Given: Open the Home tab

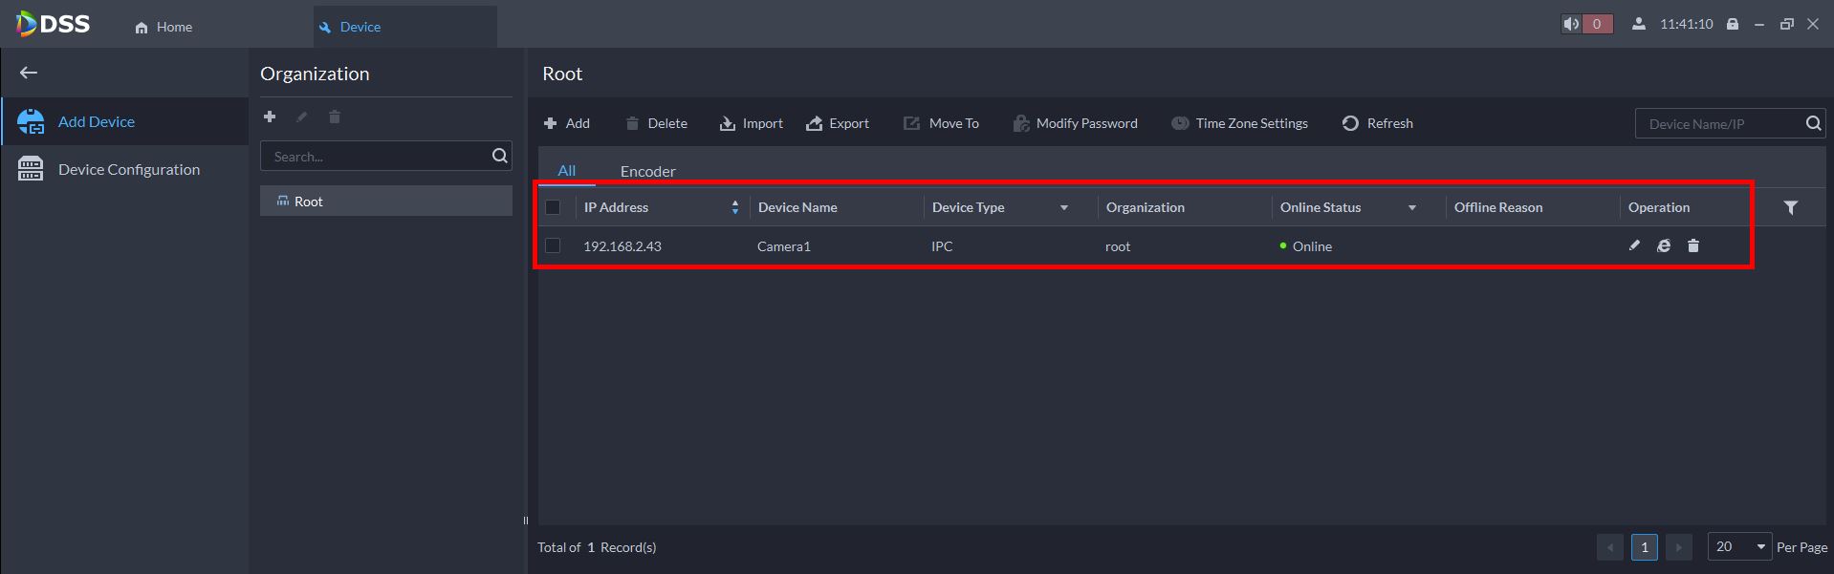Looking at the screenshot, I should [x=164, y=27].
